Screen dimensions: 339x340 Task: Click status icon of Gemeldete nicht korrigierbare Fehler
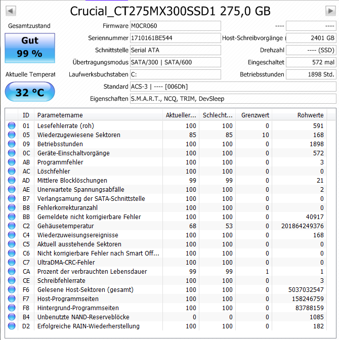click(12, 217)
